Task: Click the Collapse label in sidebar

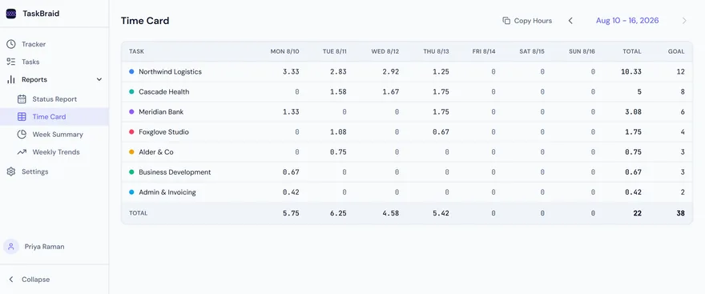Action: (x=35, y=279)
